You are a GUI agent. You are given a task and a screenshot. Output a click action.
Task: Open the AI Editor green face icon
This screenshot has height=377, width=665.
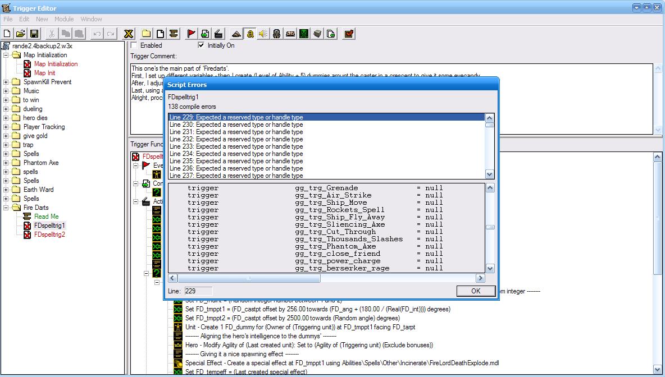pos(304,34)
